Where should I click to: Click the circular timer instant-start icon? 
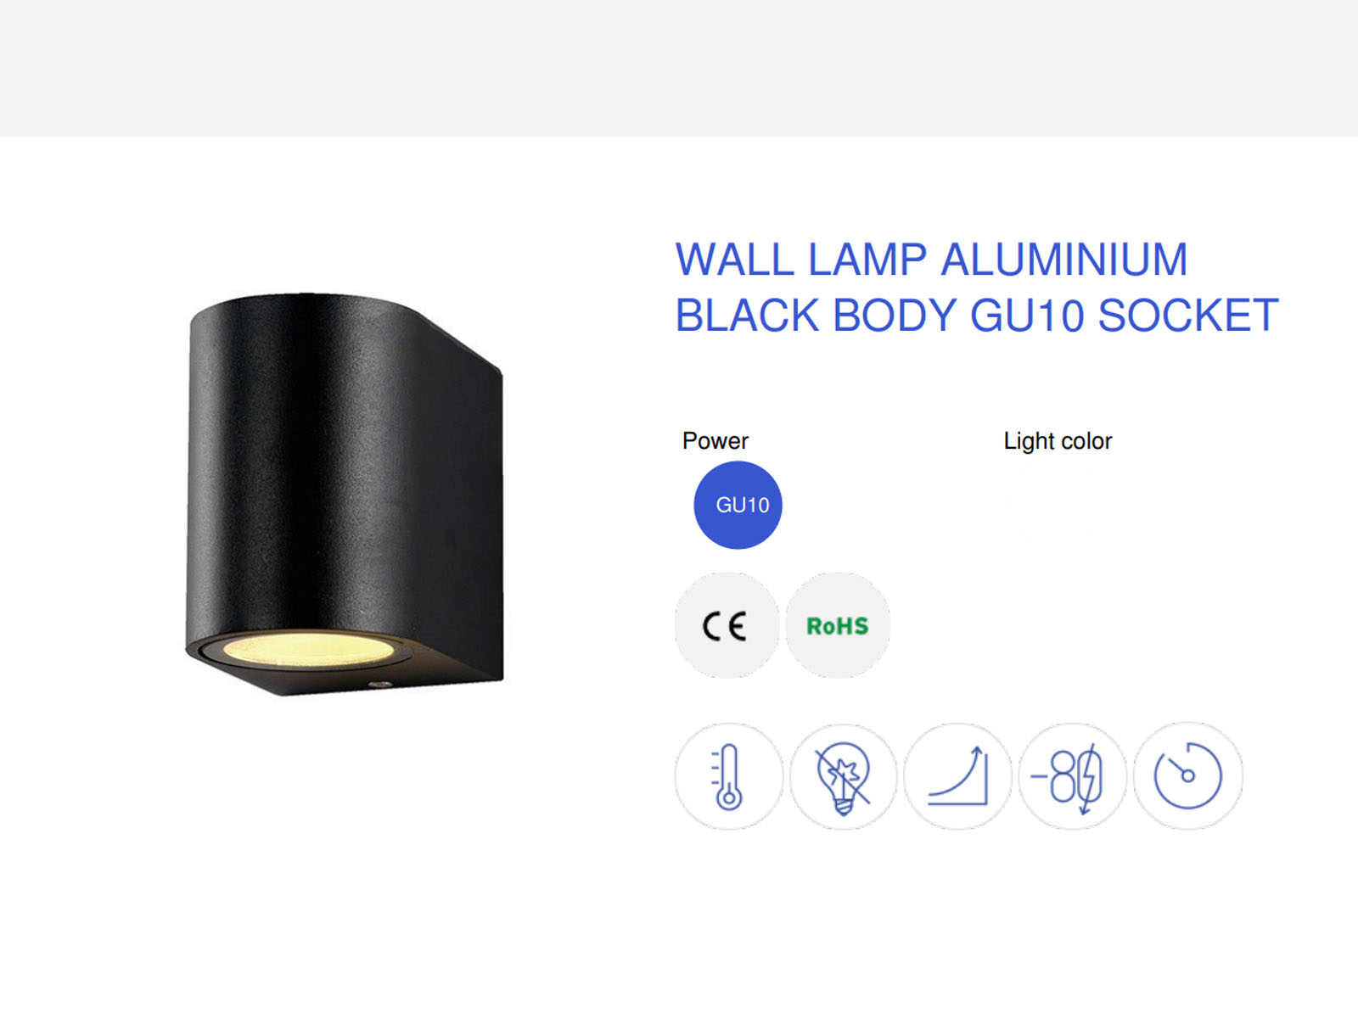pyautogui.click(x=1188, y=776)
